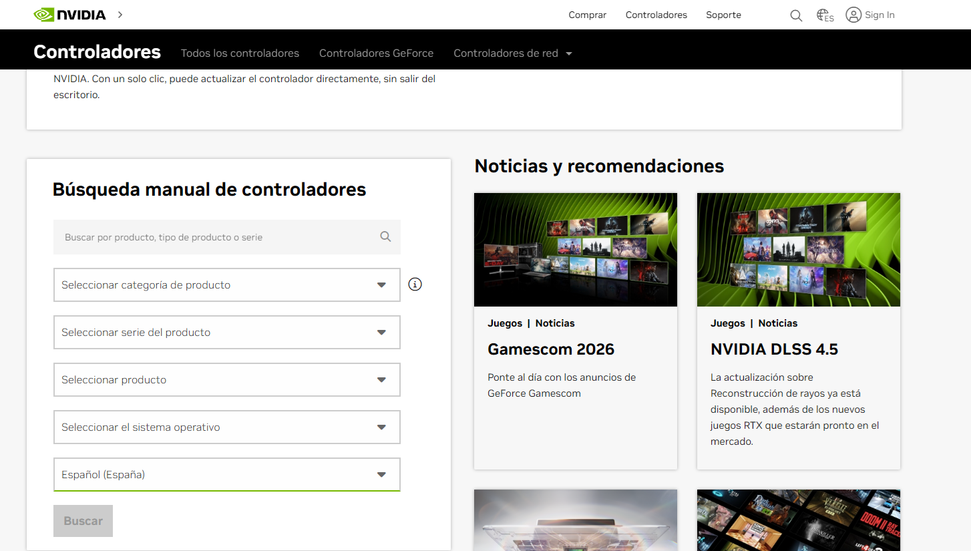Click the laptop thumbnail under Gamescom 2026 card

(576, 520)
